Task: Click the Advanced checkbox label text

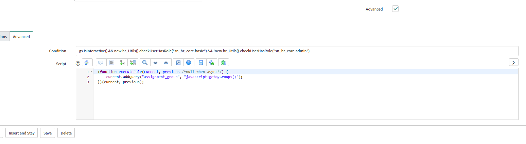Action: (x=374, y=9)
